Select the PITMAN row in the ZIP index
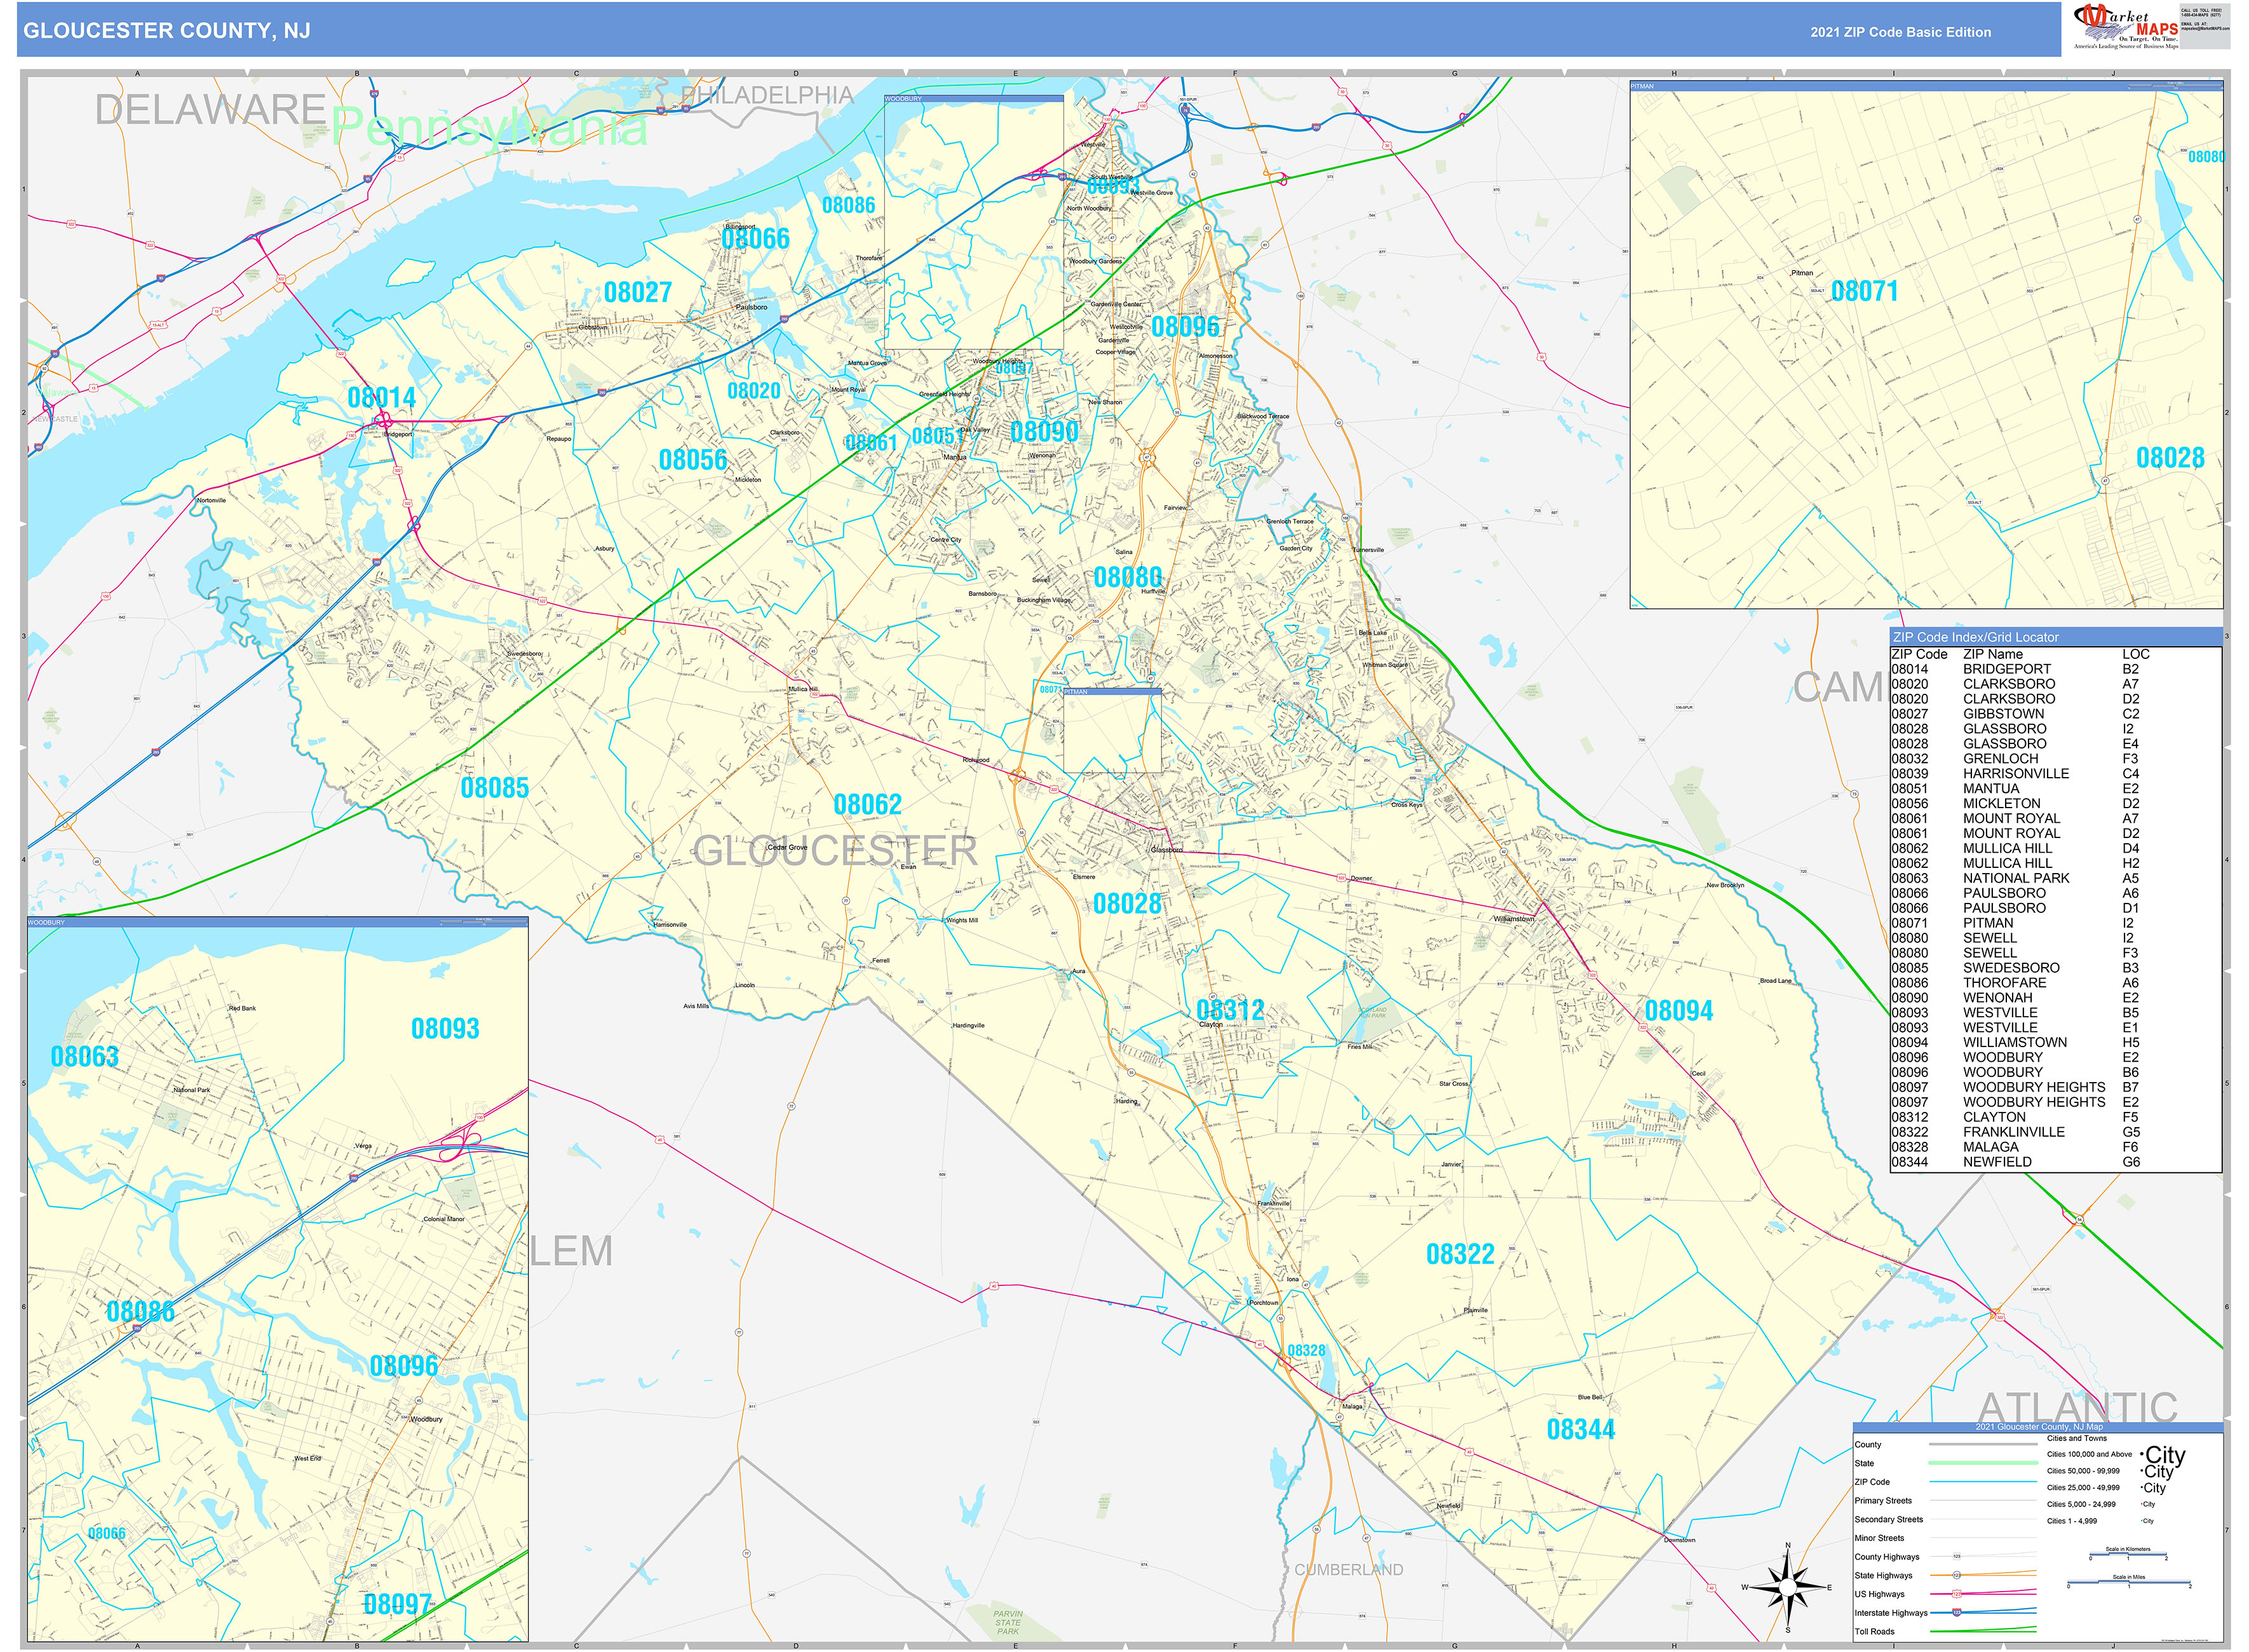This screenshot has width=2249, height=1652. pyautogui.click(x=2014, y=923)
